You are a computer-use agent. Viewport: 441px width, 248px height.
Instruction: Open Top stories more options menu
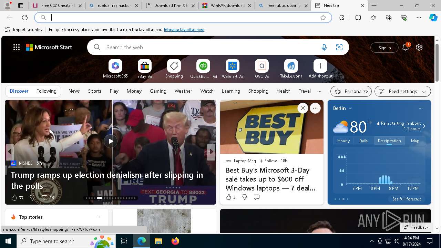[x=98, y=217]
